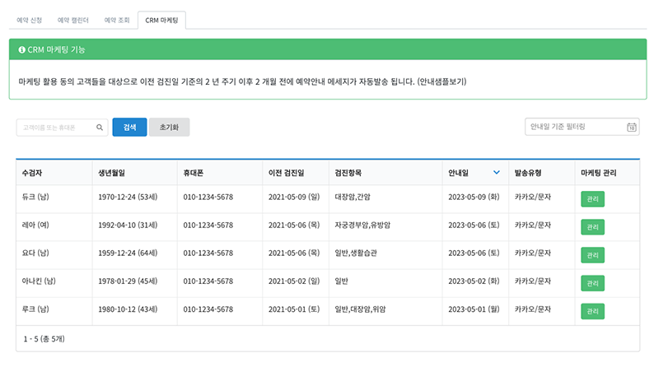Sort by 안내일 using the arrow
The image size is (654, 367).
pos(496,173)
